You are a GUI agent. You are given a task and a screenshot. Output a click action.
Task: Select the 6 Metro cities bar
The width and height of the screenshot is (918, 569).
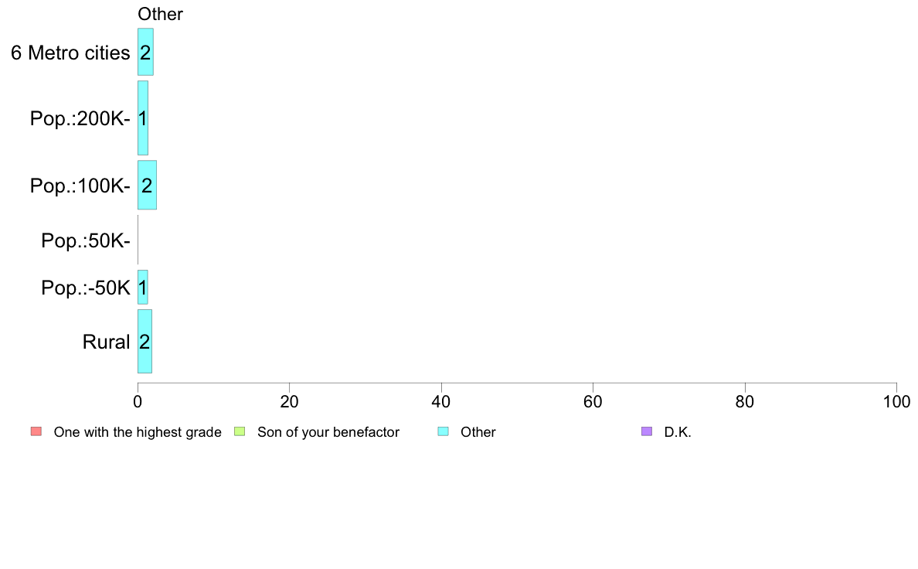tap(145, 52)
